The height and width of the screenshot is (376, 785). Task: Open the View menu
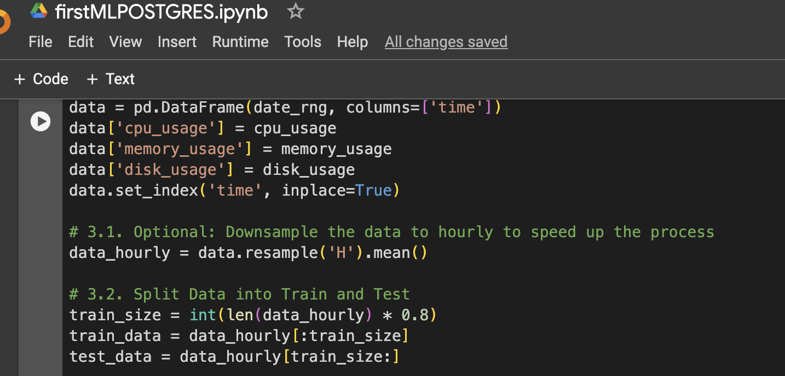click(125, 42)
